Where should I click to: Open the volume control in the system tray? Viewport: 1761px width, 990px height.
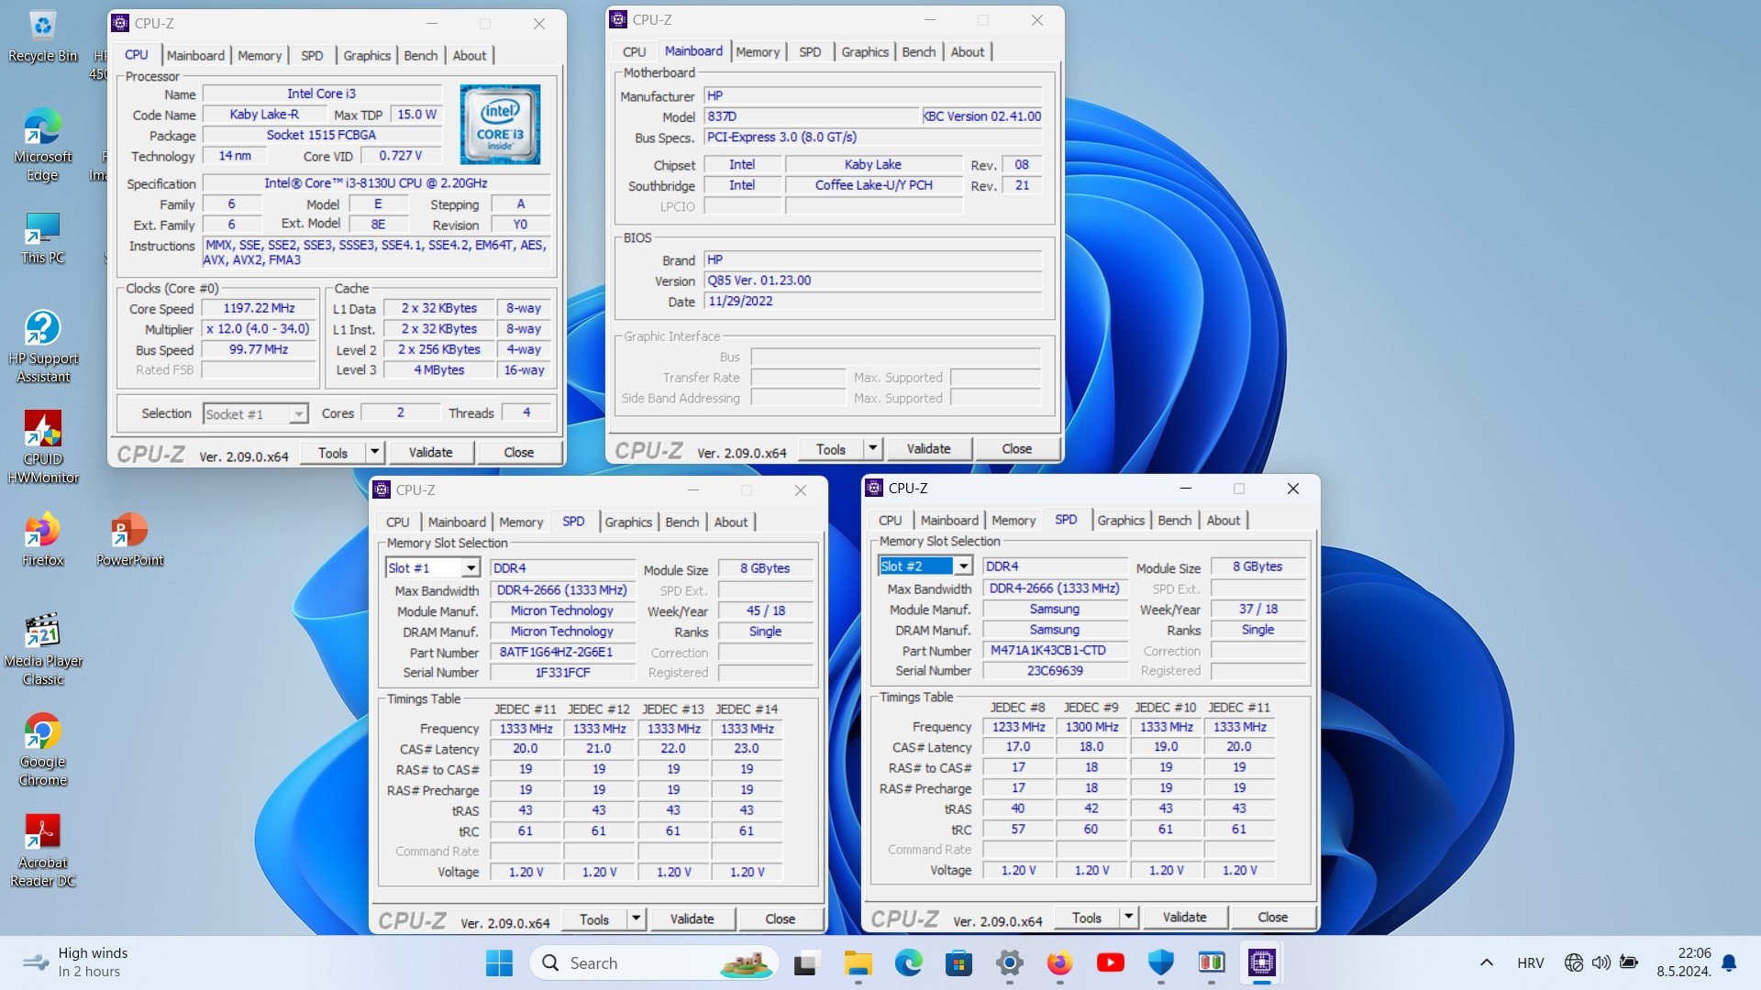pos(1600,962)
